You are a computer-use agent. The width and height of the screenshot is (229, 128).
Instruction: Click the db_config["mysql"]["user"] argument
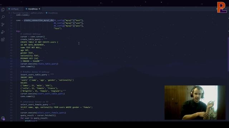pyautogui.click(x=69, y=23)
